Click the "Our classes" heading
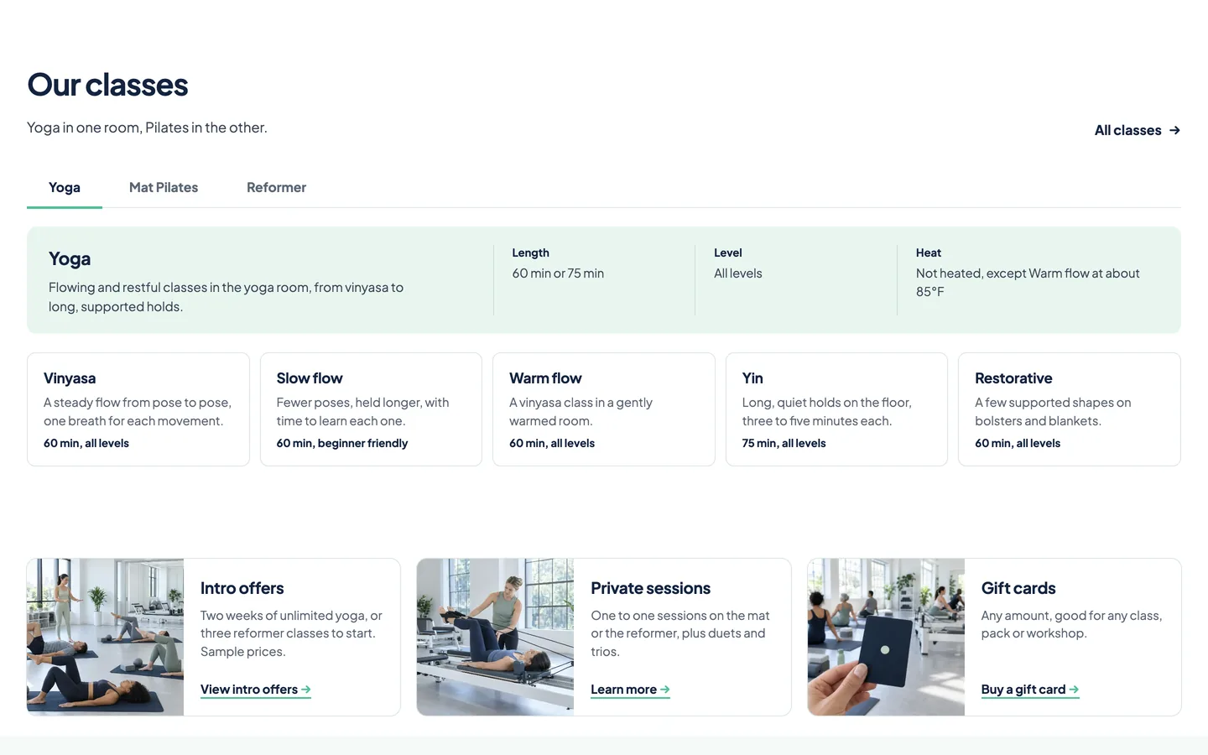Screen dimensions: 1208x755 pos(107,85)
